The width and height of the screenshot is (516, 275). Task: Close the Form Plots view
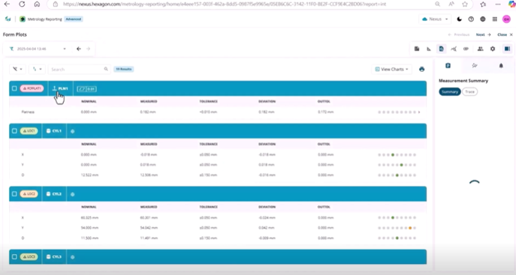(505, 34)
